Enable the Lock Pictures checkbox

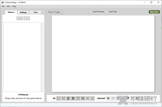coord(91,12)
